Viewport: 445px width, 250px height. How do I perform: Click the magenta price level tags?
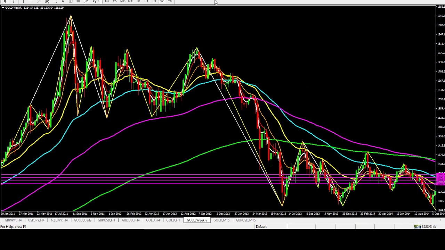pos(440,178)
